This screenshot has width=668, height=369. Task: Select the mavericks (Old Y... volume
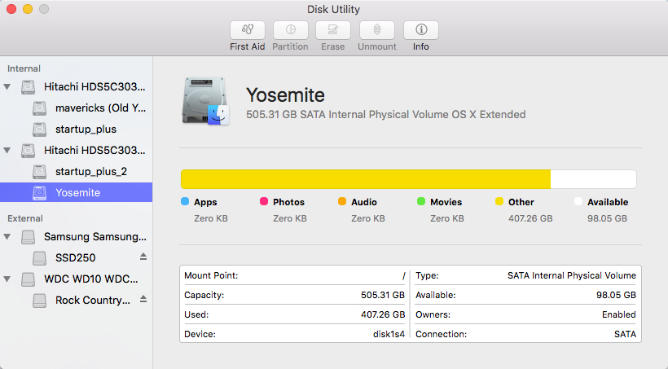pyautogui.click(x=100, y=108)
